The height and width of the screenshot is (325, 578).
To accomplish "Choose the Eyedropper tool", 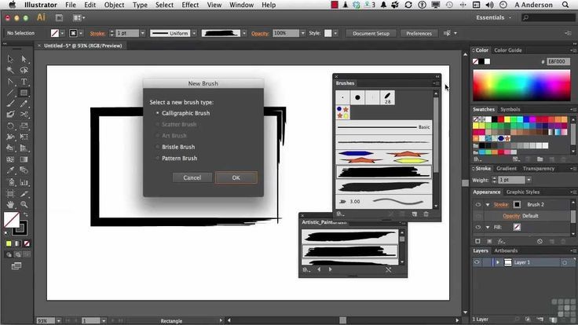I will click(x=10, y=170).
